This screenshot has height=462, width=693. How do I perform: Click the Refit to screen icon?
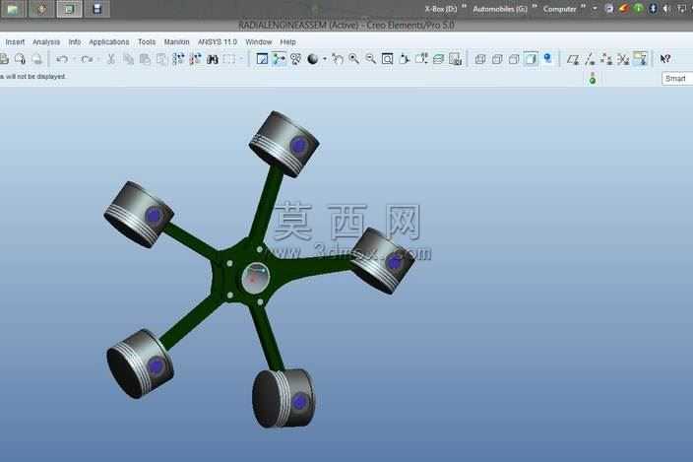pos(388,59)
